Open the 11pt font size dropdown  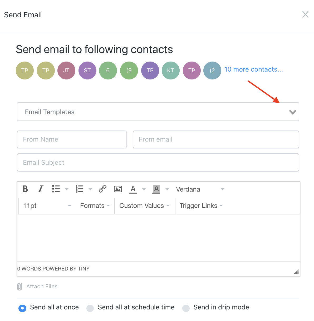[x=47, y=205]
